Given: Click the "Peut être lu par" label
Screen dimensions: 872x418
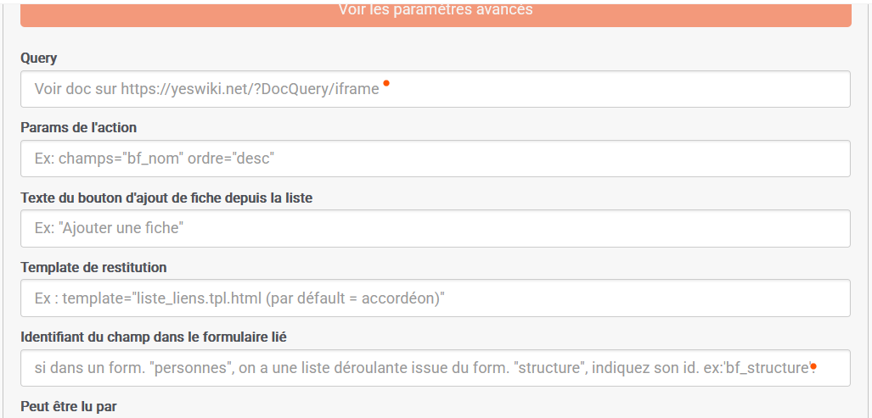Looking at the screenshot, I should 68,406.
